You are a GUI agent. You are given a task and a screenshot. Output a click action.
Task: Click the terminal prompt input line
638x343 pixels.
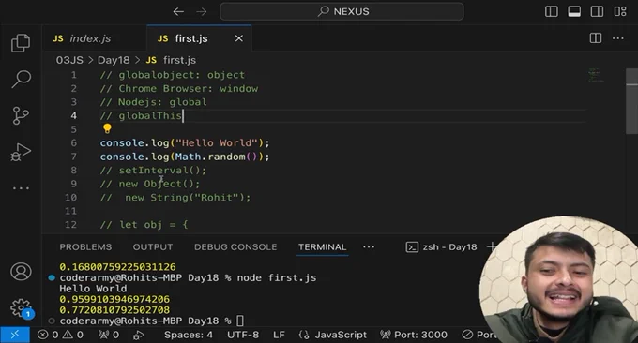[151, 321]
